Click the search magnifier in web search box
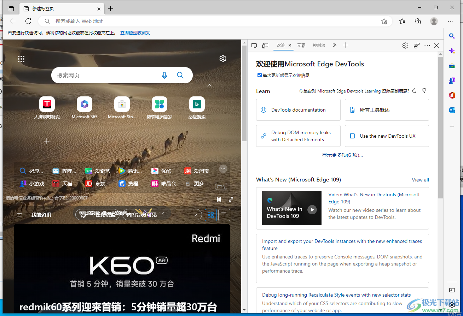The image size is (463, 316). pyautogui.click(x=180, y=75)
